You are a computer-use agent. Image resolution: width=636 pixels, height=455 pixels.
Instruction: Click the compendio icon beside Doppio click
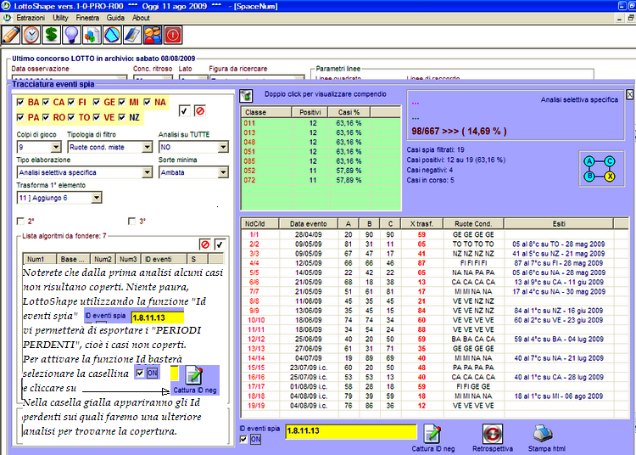pos(246,96)
